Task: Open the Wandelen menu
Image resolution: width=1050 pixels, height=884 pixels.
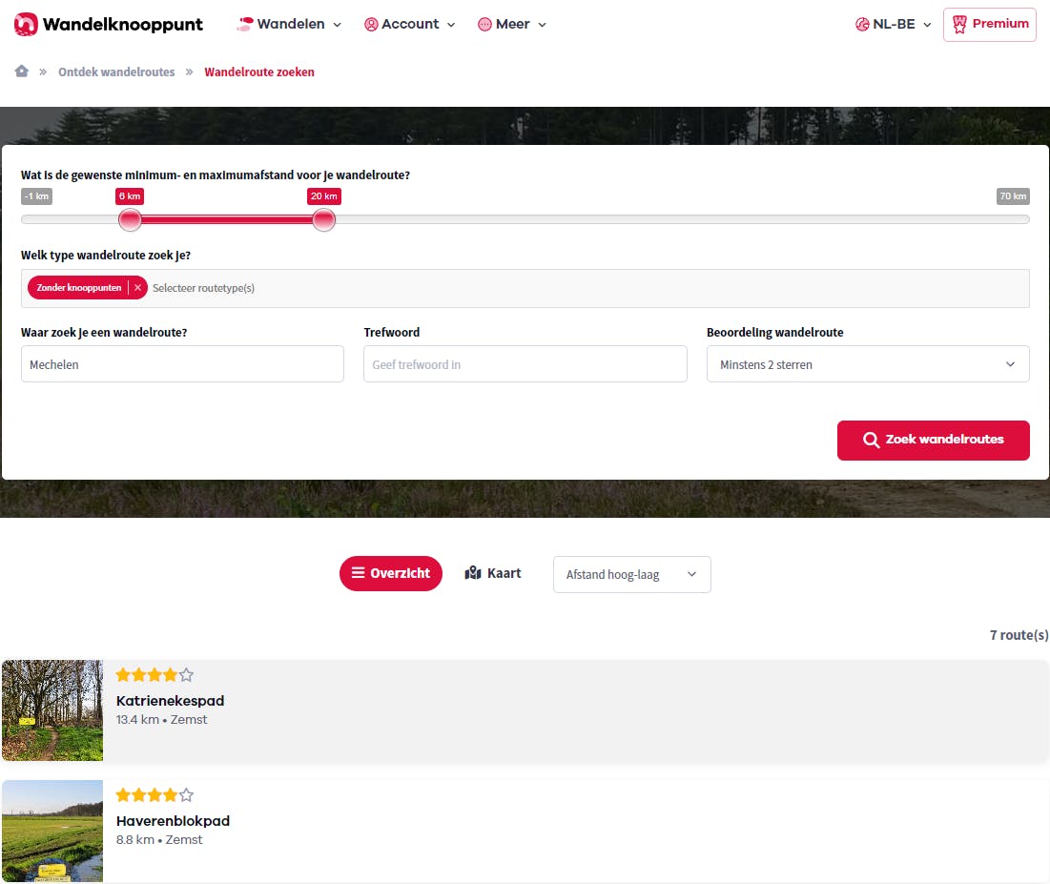Action: coord(289,24)
